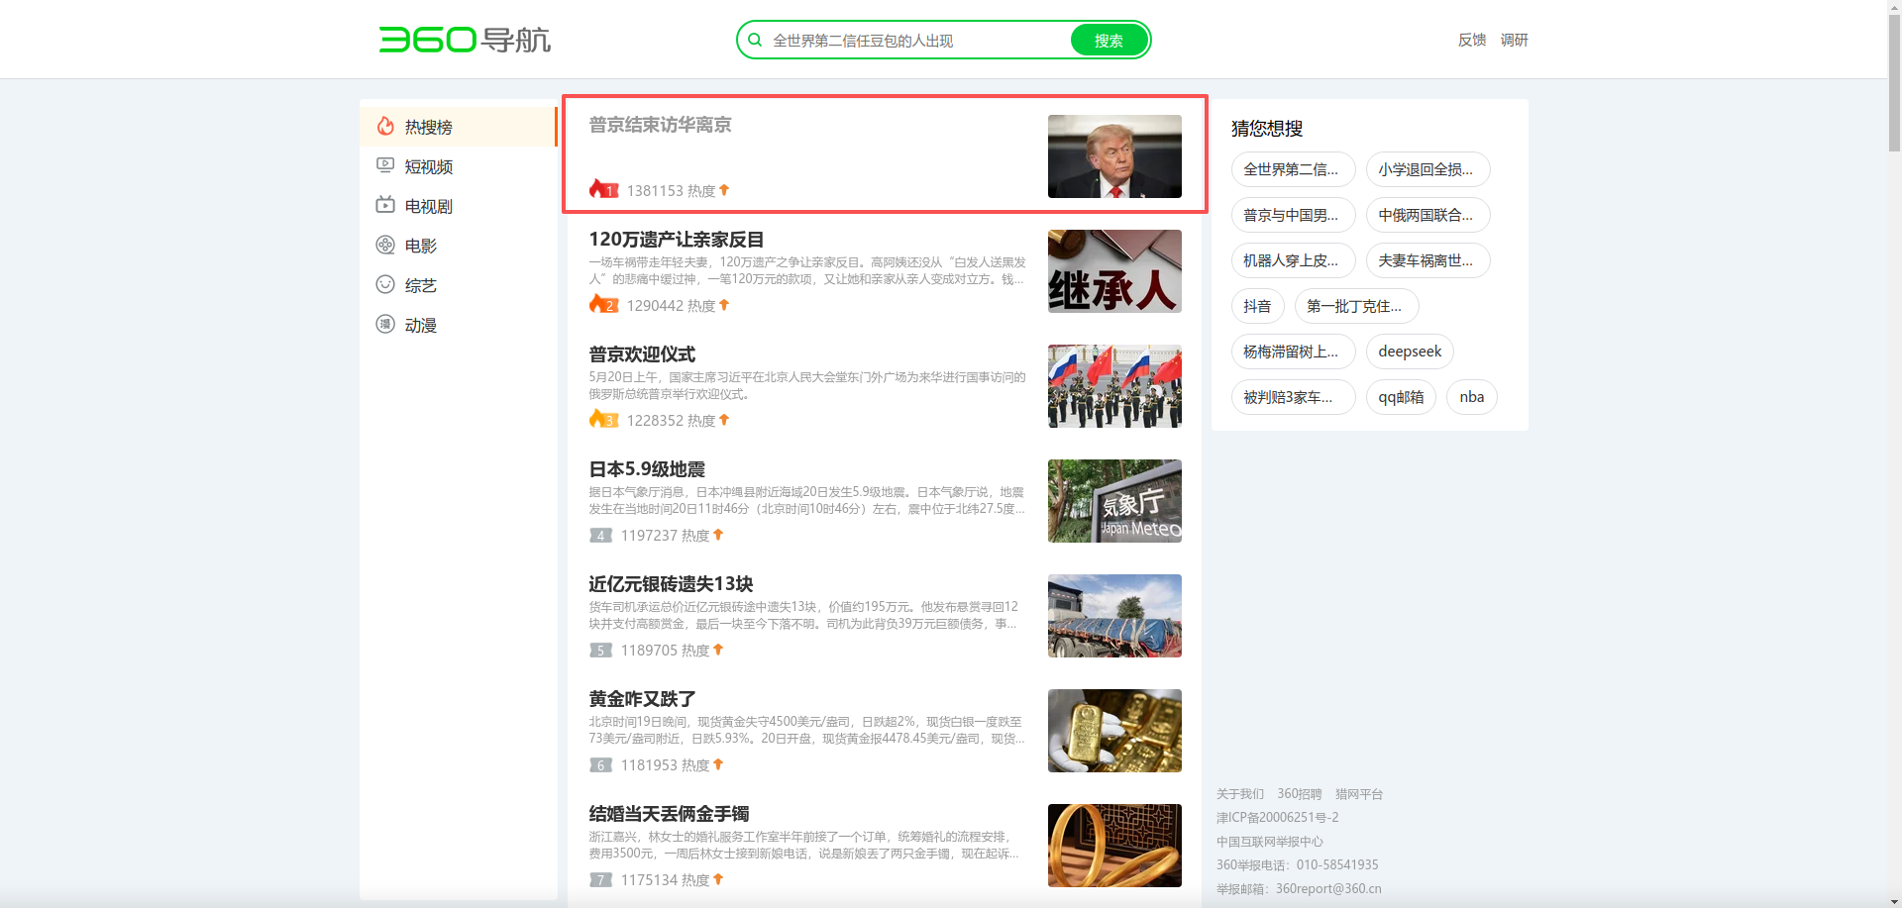This screenshot has width=1902, height=908.
Task: Select the 热搜榜 tab
Action: click(x=458, y=127)
